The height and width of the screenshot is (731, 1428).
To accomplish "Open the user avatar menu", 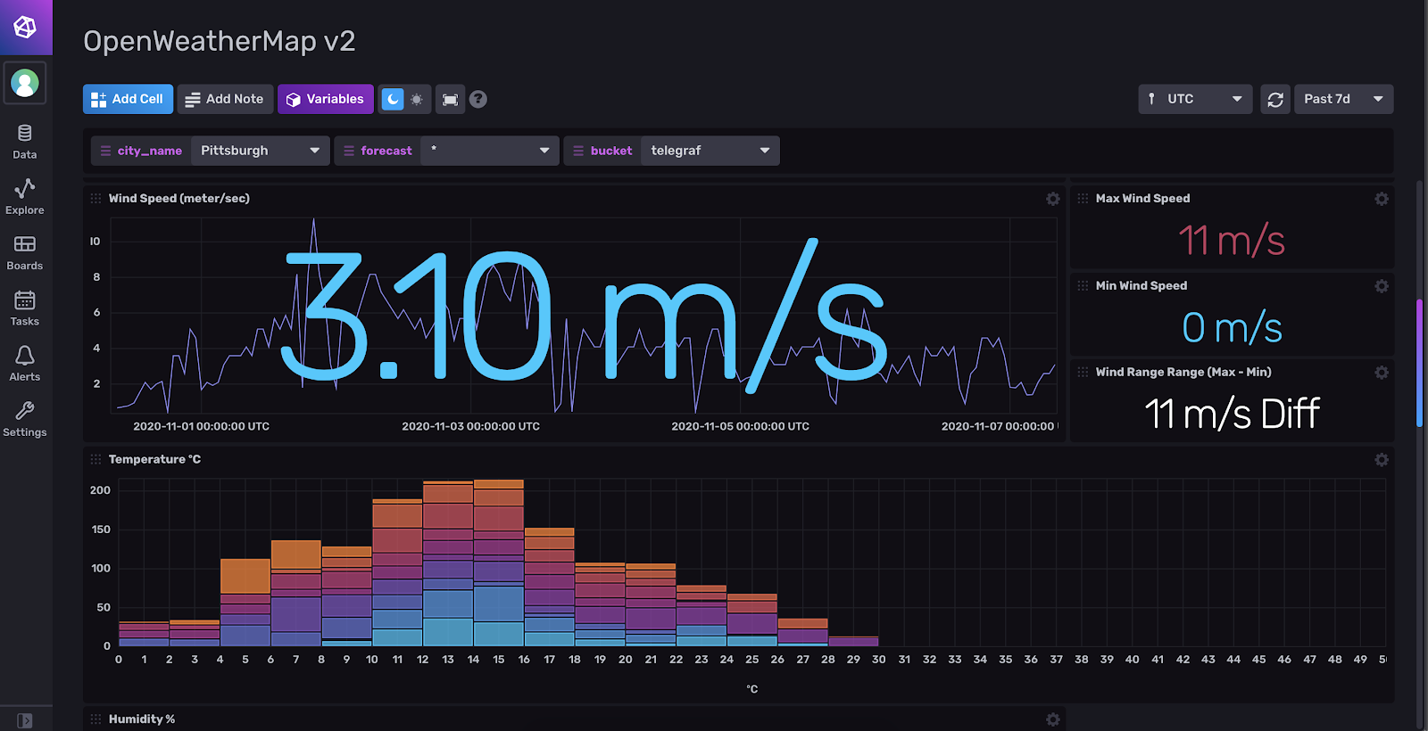I will click(25, 83).
